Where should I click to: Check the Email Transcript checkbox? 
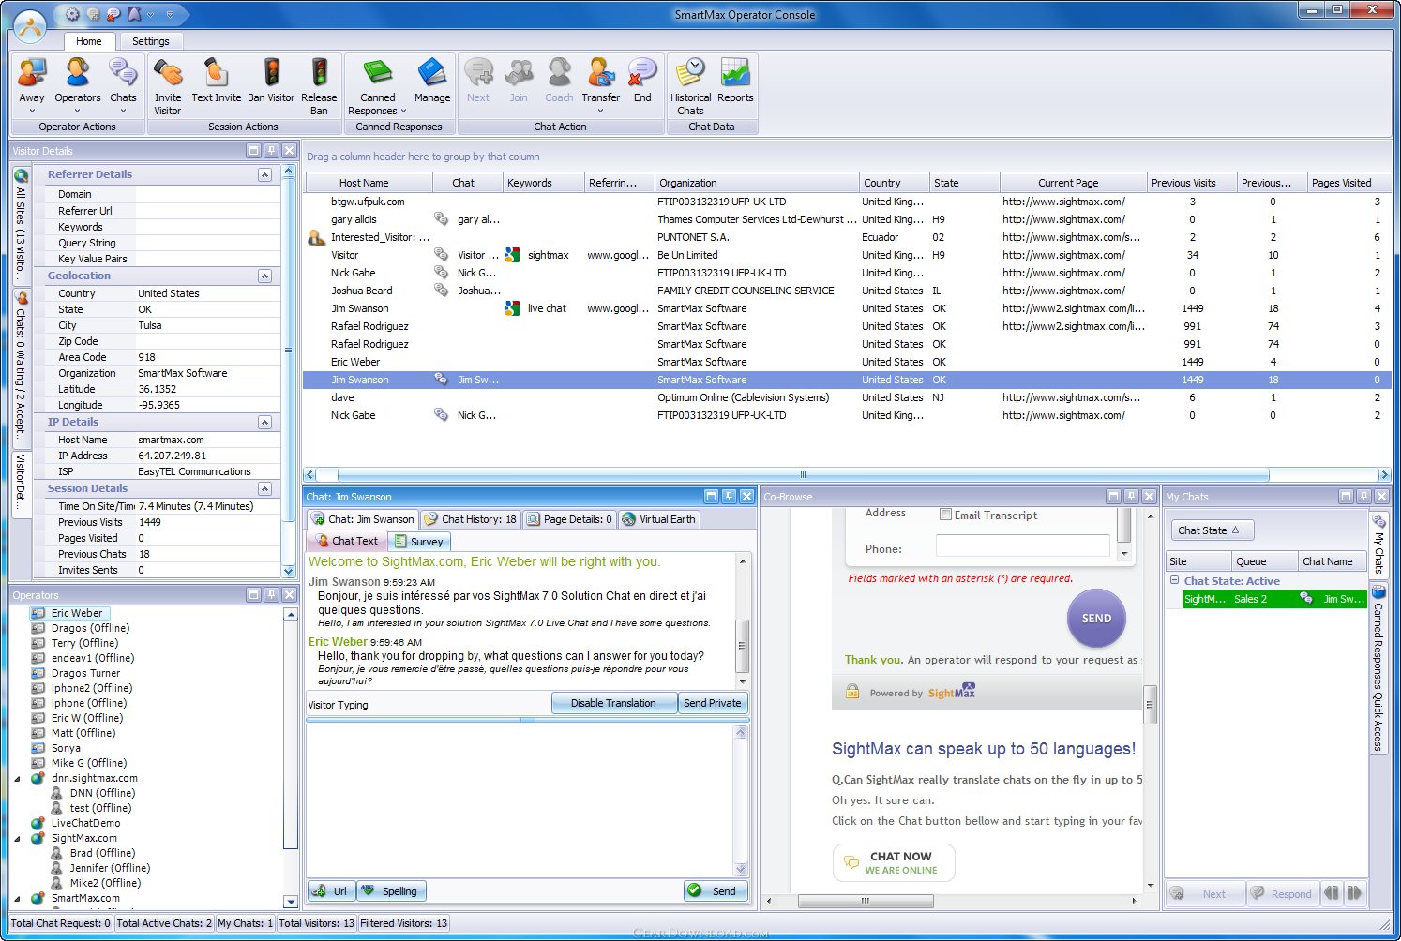tap(946, 515)
